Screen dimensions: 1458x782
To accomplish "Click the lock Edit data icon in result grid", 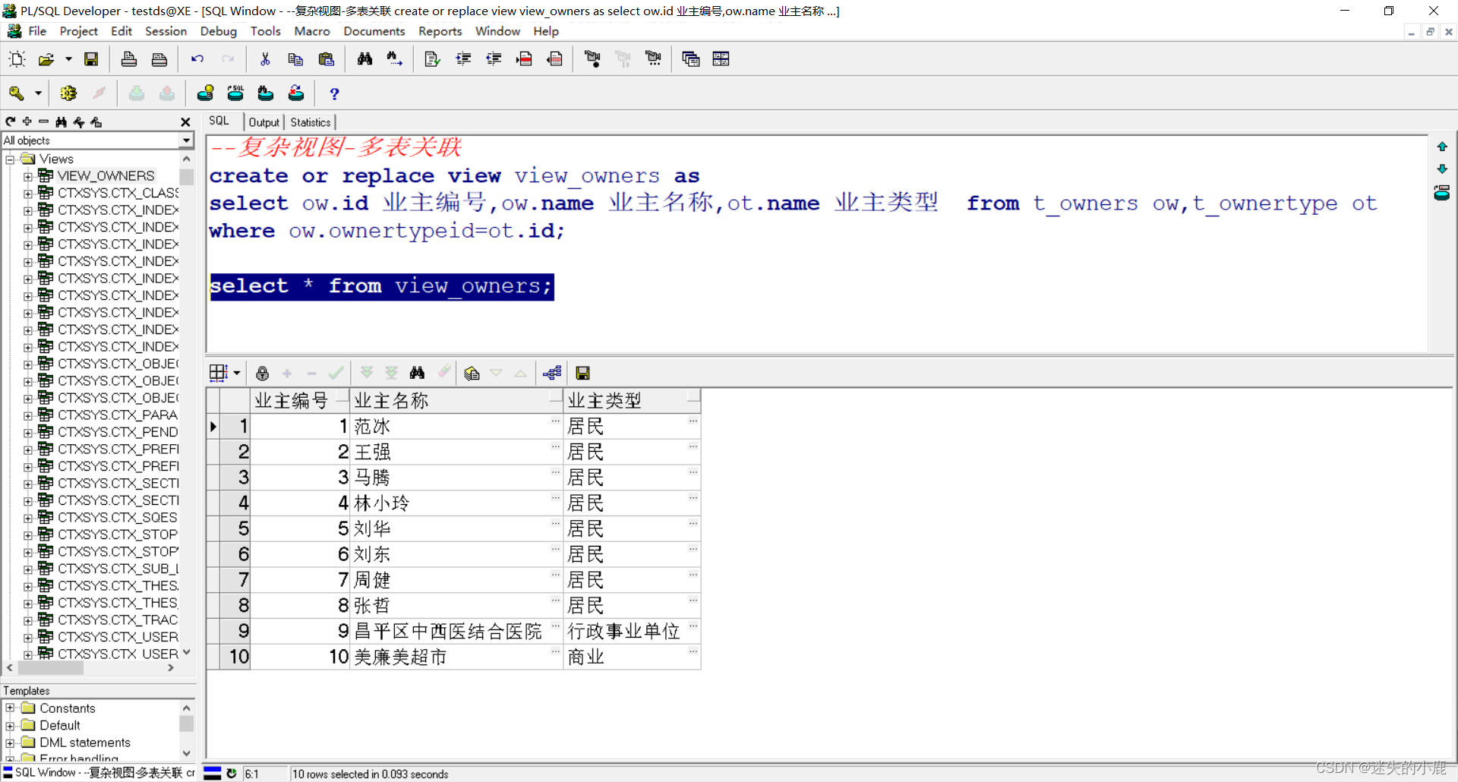I will [262, 373].
